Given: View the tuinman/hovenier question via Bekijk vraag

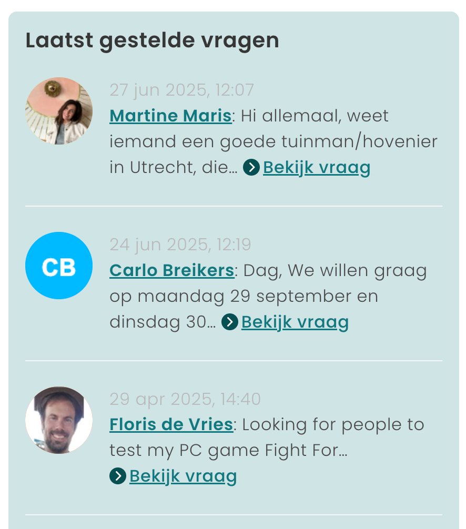Looking at the screenshot, I should 317,168.
